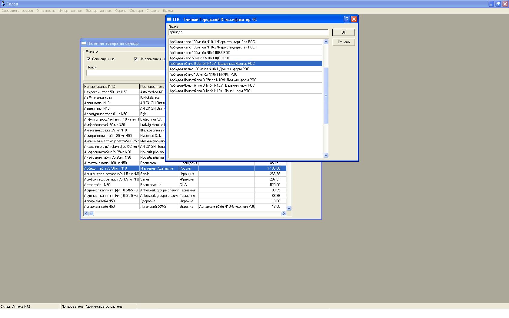
Task: Minimize the main Склад window
Action: coord(491,4)
